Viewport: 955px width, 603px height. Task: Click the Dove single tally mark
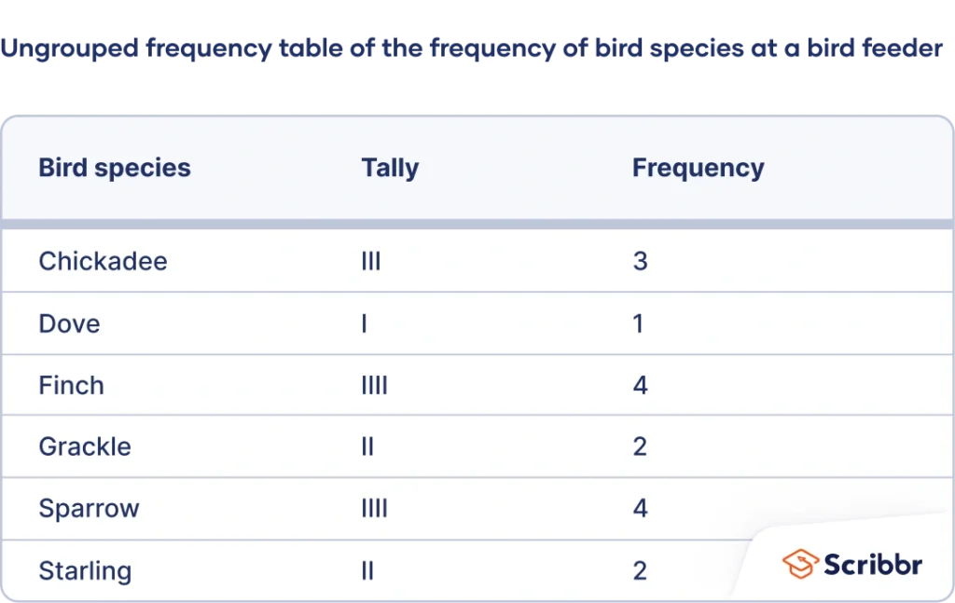click(x=365, y=323)
